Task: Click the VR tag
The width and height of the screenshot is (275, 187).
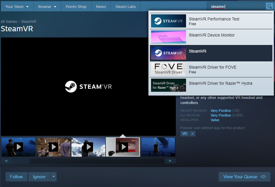Action: (x=185, y=134)
